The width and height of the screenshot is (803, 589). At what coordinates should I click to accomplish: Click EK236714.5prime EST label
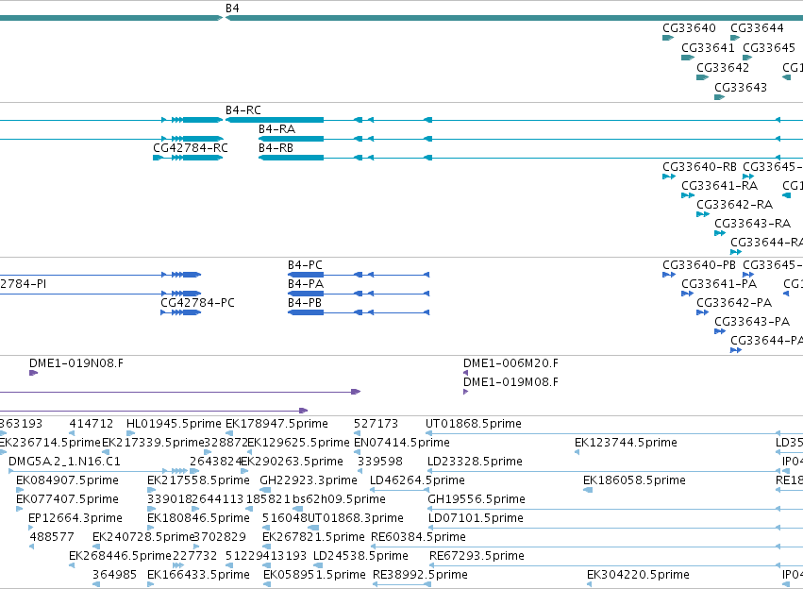tap(50, 443)
